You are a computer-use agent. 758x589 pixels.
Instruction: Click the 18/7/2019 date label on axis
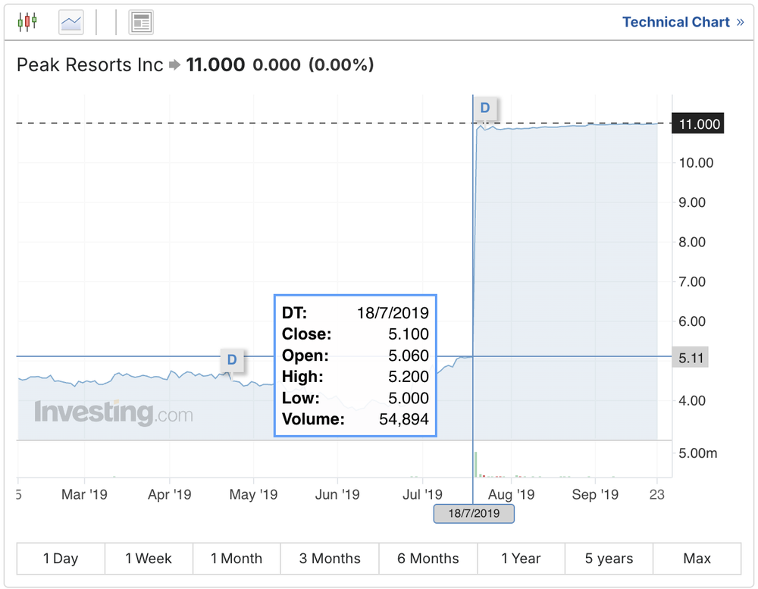click(x=474, y=513)
